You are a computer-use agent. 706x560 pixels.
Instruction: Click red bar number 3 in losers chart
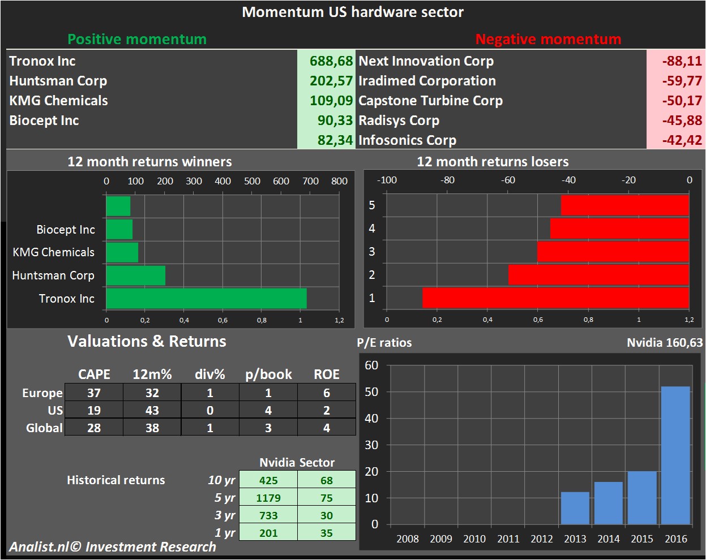point(613,251)
